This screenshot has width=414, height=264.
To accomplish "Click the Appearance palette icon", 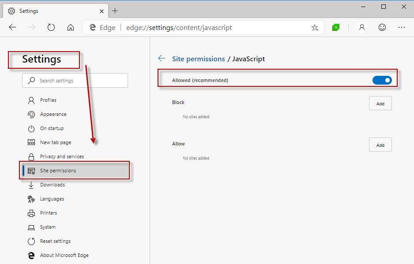I will click(x=31, y=114).
